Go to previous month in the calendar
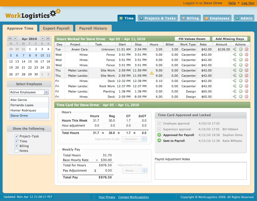This screenshot has height=201, width=257. pyautogui.click(x=15, y=38)
